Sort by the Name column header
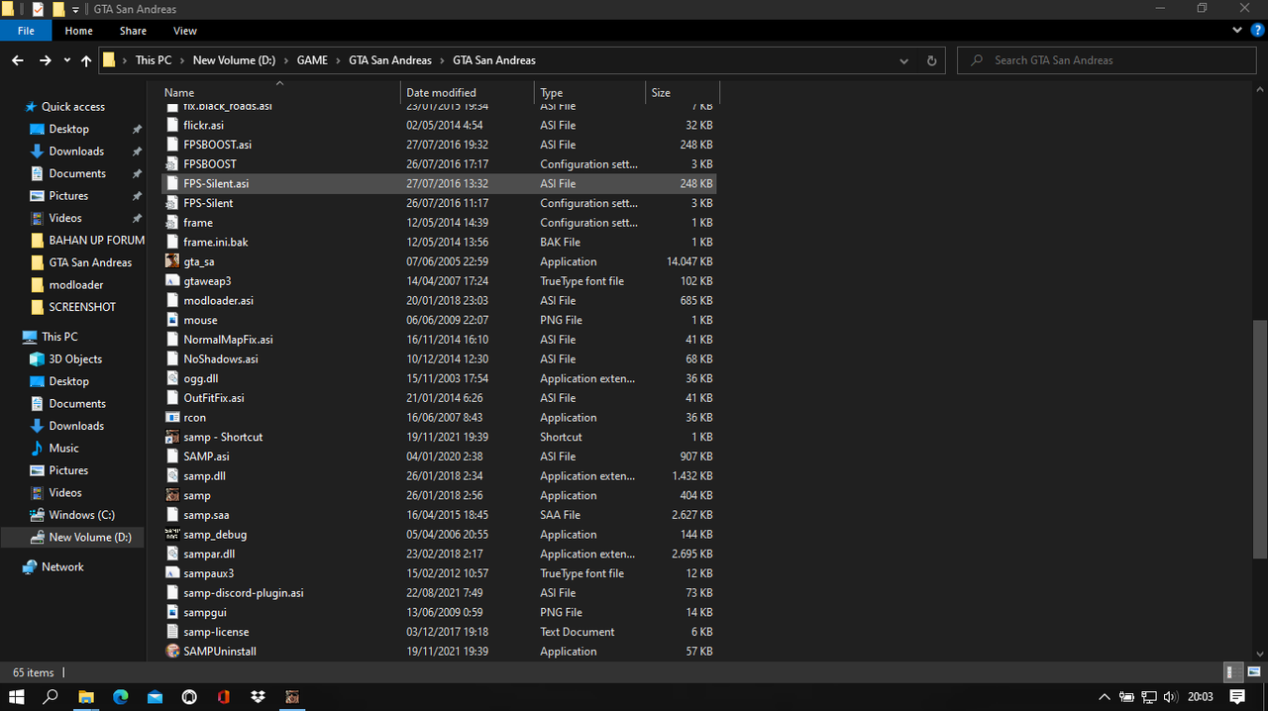The image size is (1268, 711). (x=279, y=93)
